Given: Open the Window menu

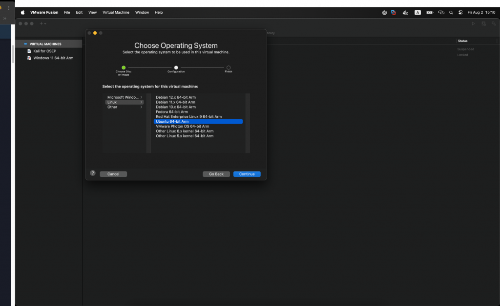Looking at the screenshot, I should click(x=142, y=12).
